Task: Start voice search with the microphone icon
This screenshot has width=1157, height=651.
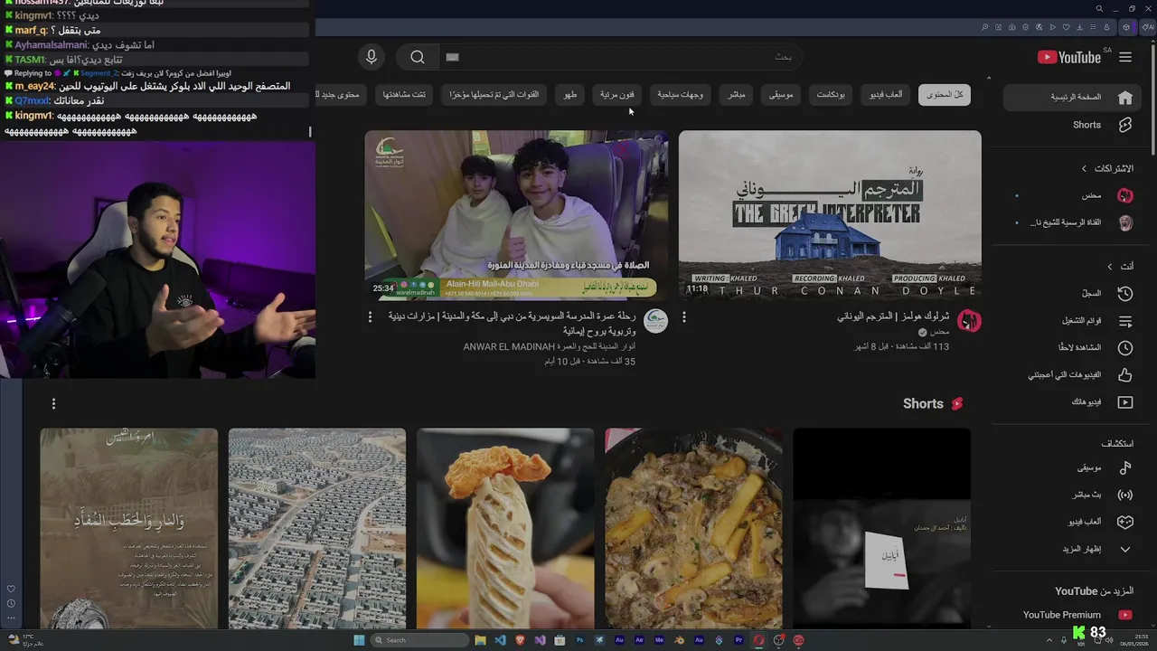Action: 371,57
